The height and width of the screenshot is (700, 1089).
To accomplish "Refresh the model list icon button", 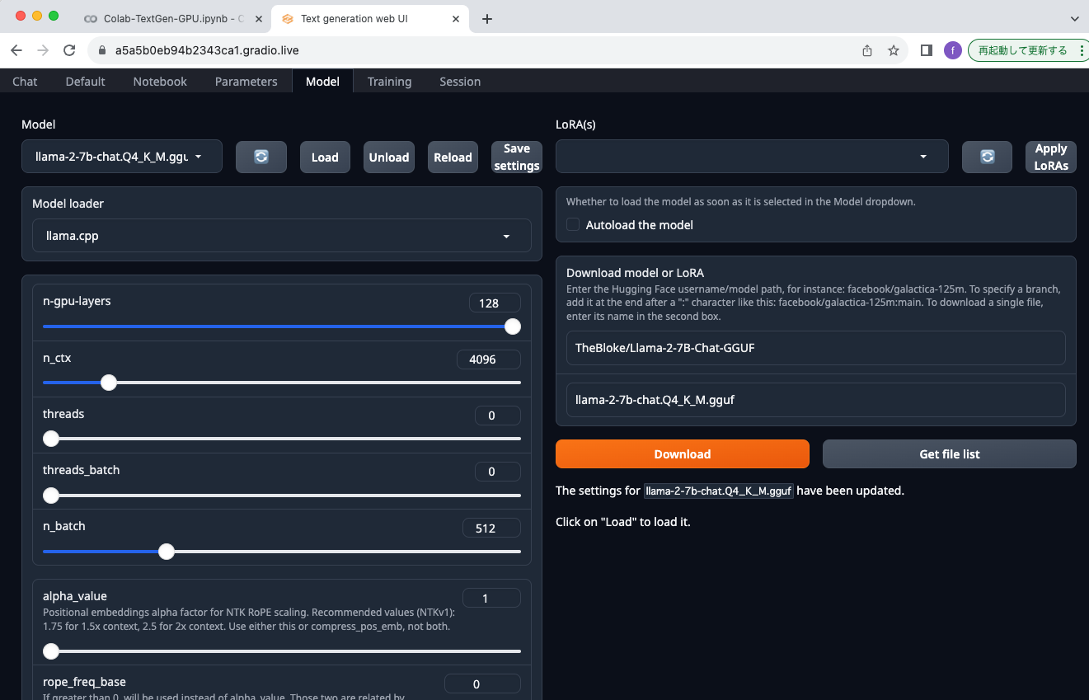I will coord(261,157).
